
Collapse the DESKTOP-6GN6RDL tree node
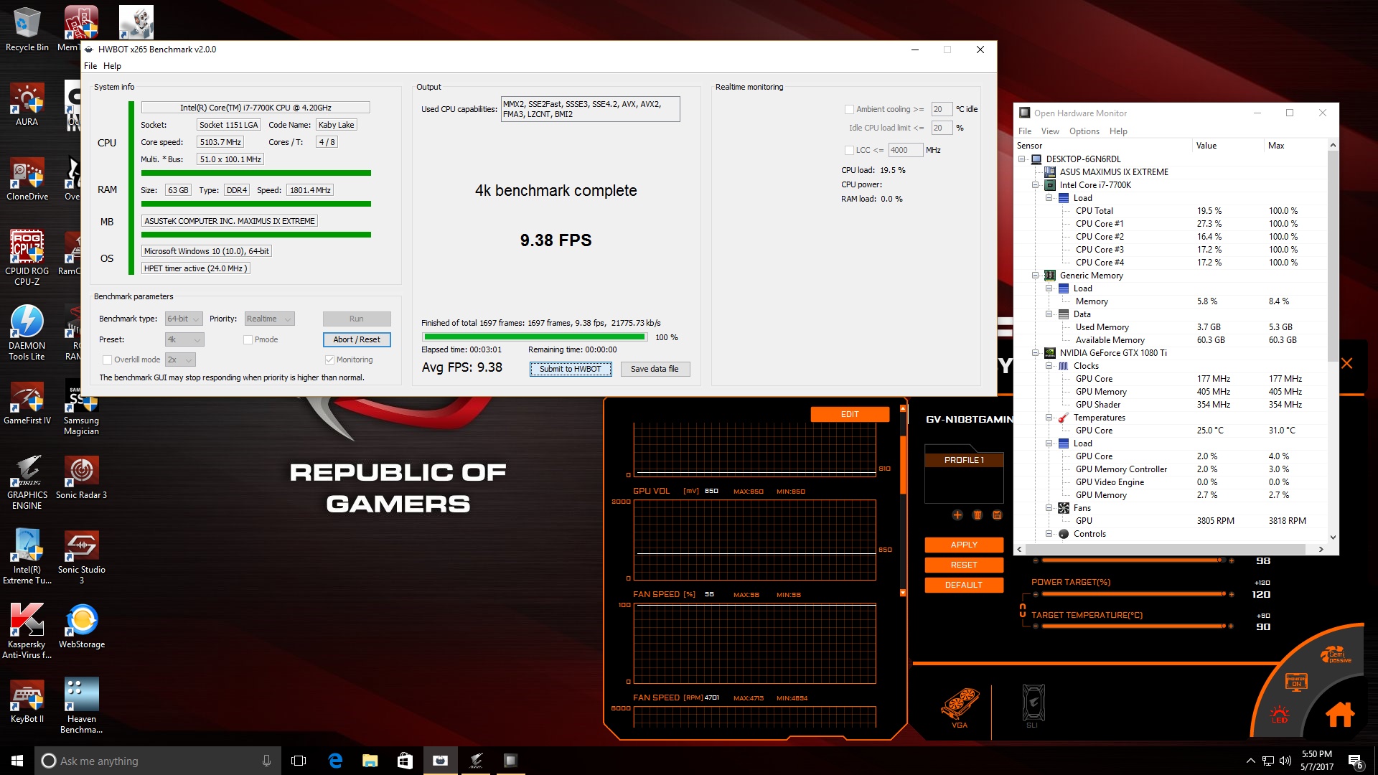click(1022, 159)
